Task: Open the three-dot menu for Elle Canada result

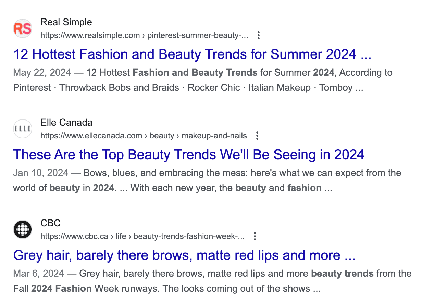Action: point(257,136)
